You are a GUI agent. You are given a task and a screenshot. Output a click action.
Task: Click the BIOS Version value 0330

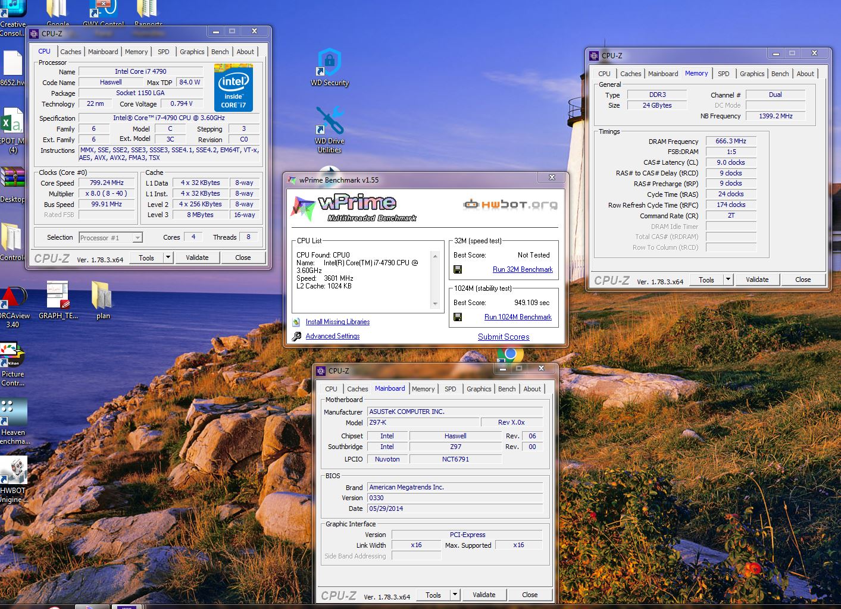455,498
